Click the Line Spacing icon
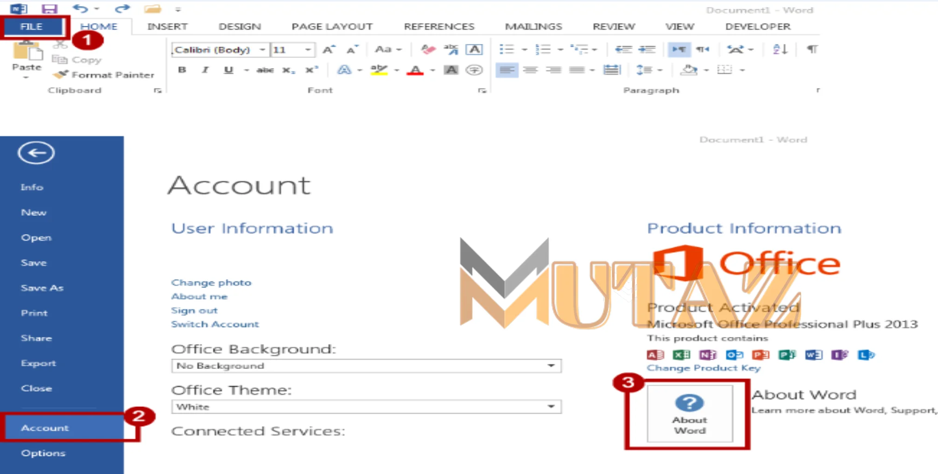The width and height of the screenshot is (938, 474). [644, 70]
